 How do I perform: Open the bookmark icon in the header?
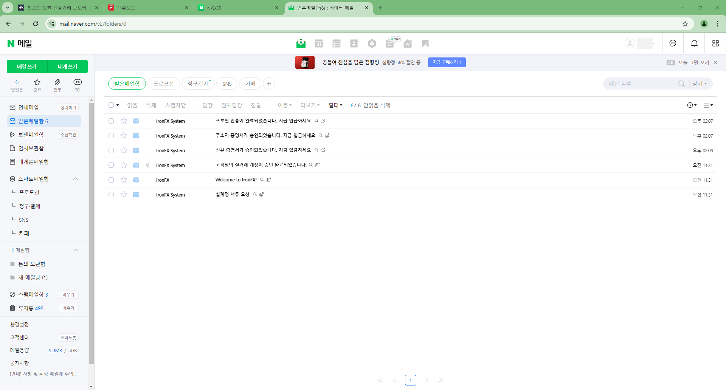425,43
